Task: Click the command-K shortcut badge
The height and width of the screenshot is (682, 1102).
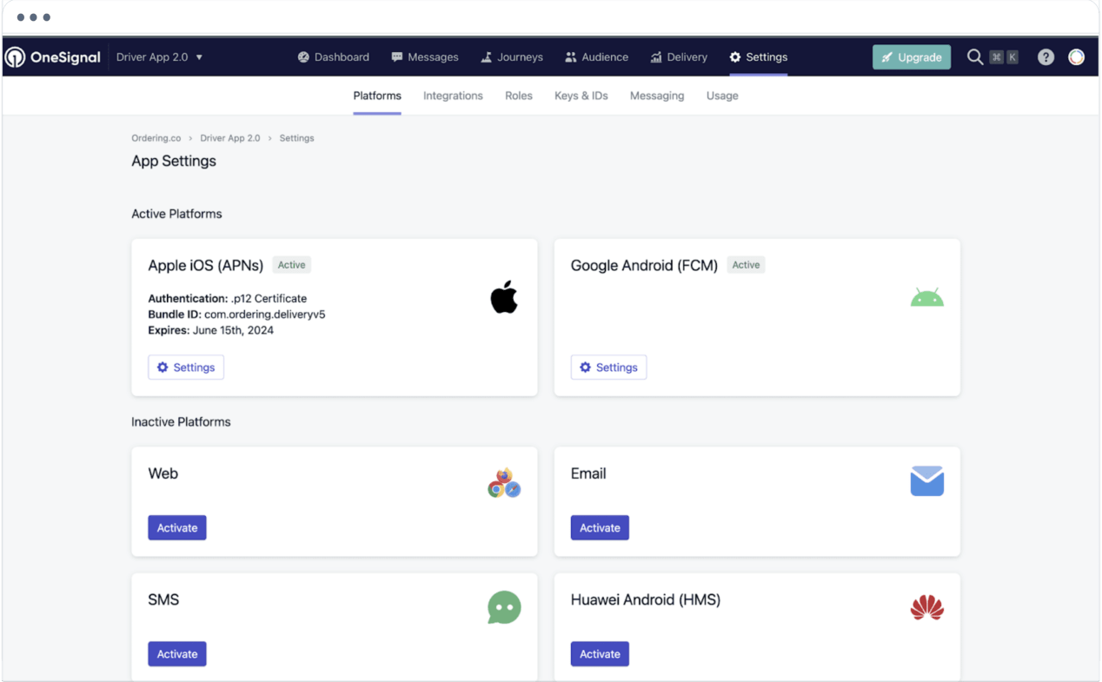Action: [x=1004, y=57]
